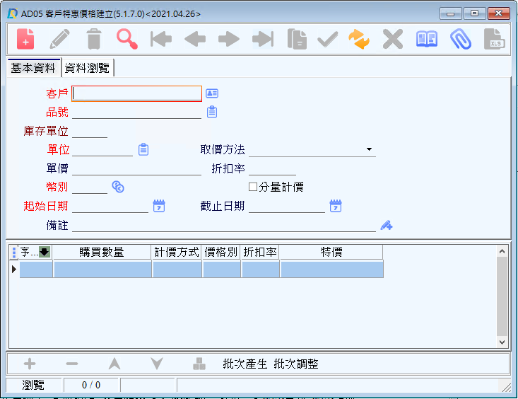Switch to 資料瀏覽 tab
Image resolution: width=518 pixels, height=399 pixels.
tap(87, 68)
